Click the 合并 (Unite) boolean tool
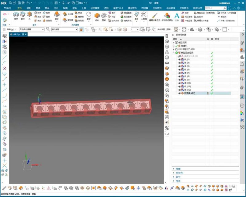Screen dimensions: 246x197 (x=37, y=13)
